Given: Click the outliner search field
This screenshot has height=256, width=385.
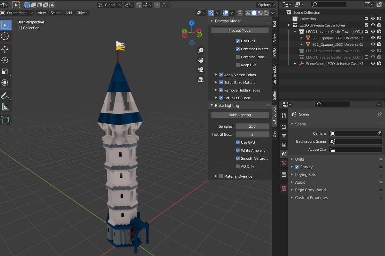Looking at the screenshot, I should [328, 4].
